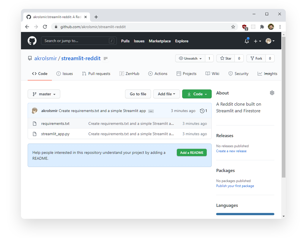This screenshot has height=238, width=307.
Task: Open the ZenHub tab
Action: click(129, 74)
